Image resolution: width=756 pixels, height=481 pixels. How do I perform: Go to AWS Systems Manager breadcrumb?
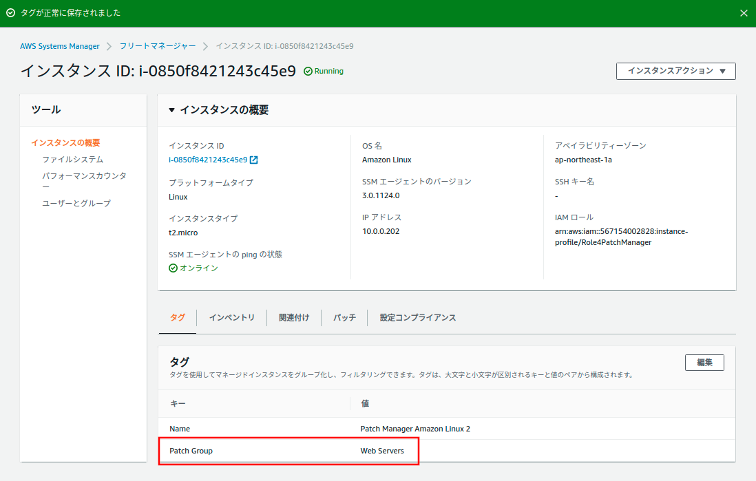tap(60, 46)
